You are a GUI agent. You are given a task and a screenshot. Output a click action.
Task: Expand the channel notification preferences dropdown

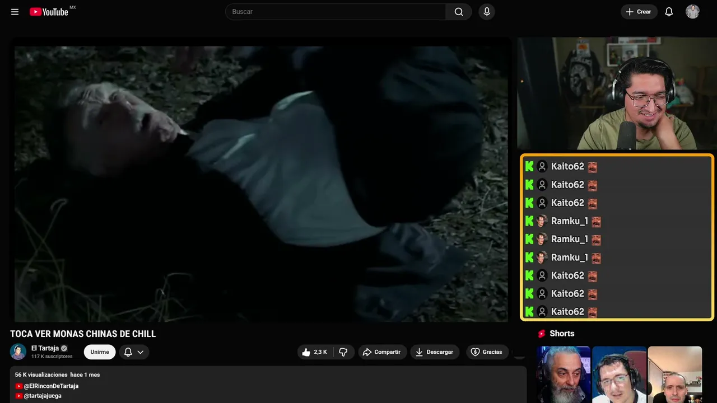pyautogui.click(x=134, y=352)
